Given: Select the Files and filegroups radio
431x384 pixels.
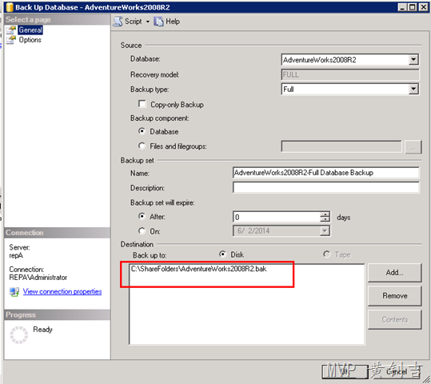Looking at the screenshot, I should pos(142,146).
